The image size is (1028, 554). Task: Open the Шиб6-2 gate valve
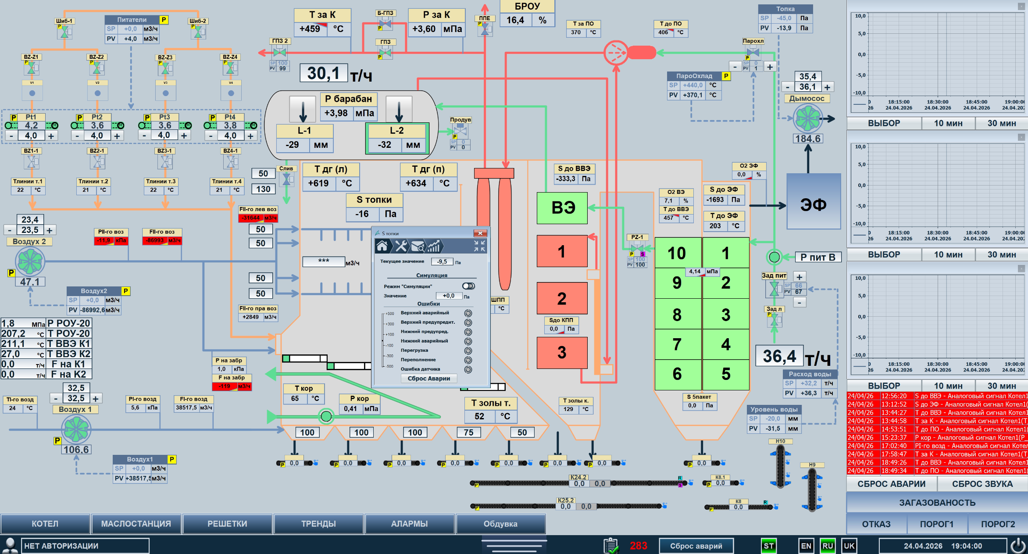[x=198, y=32]
